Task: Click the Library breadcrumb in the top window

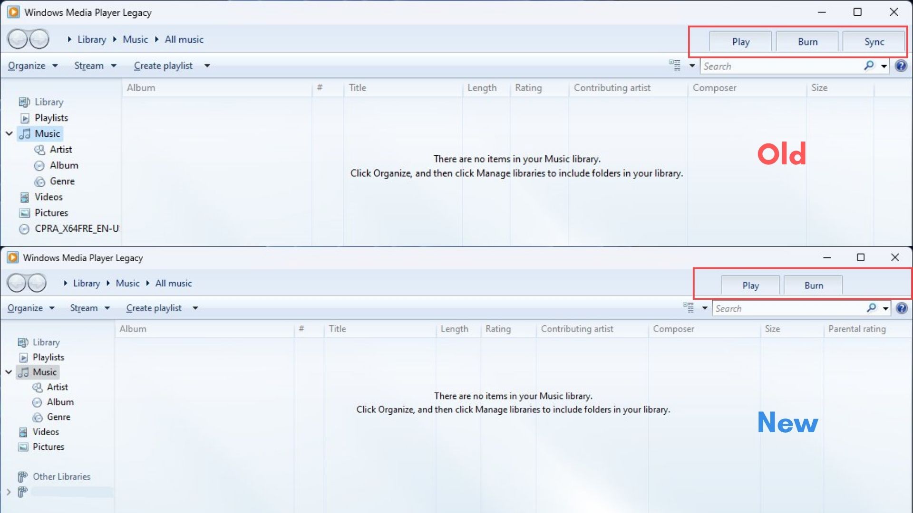Action: tap(92, 39)
